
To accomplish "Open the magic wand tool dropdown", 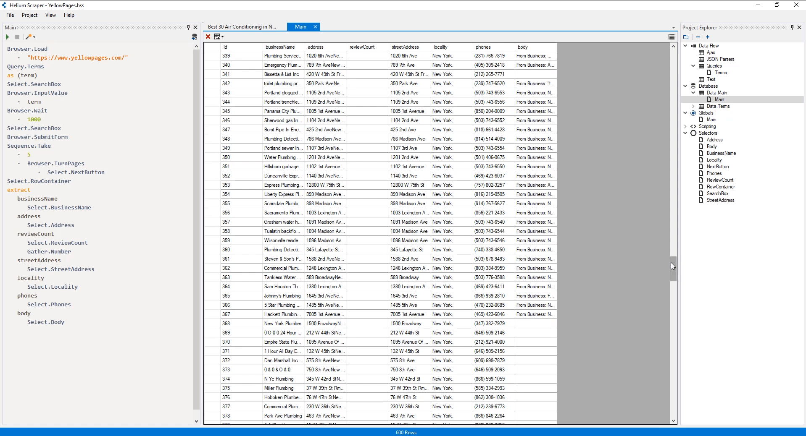I will click(x=30, y=37).
